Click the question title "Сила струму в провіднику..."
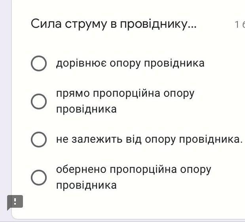The height and width of the screenshot is (222, 245). 114,25
